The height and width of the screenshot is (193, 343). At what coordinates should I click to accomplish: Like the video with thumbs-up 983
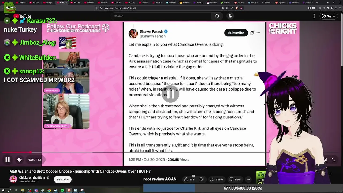(x=189, y=180)
